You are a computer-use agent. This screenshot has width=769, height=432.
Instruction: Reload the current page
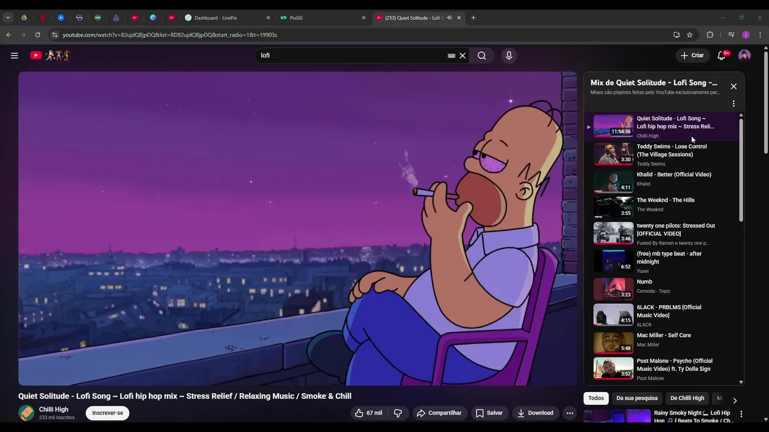click(x=37, y=35)
